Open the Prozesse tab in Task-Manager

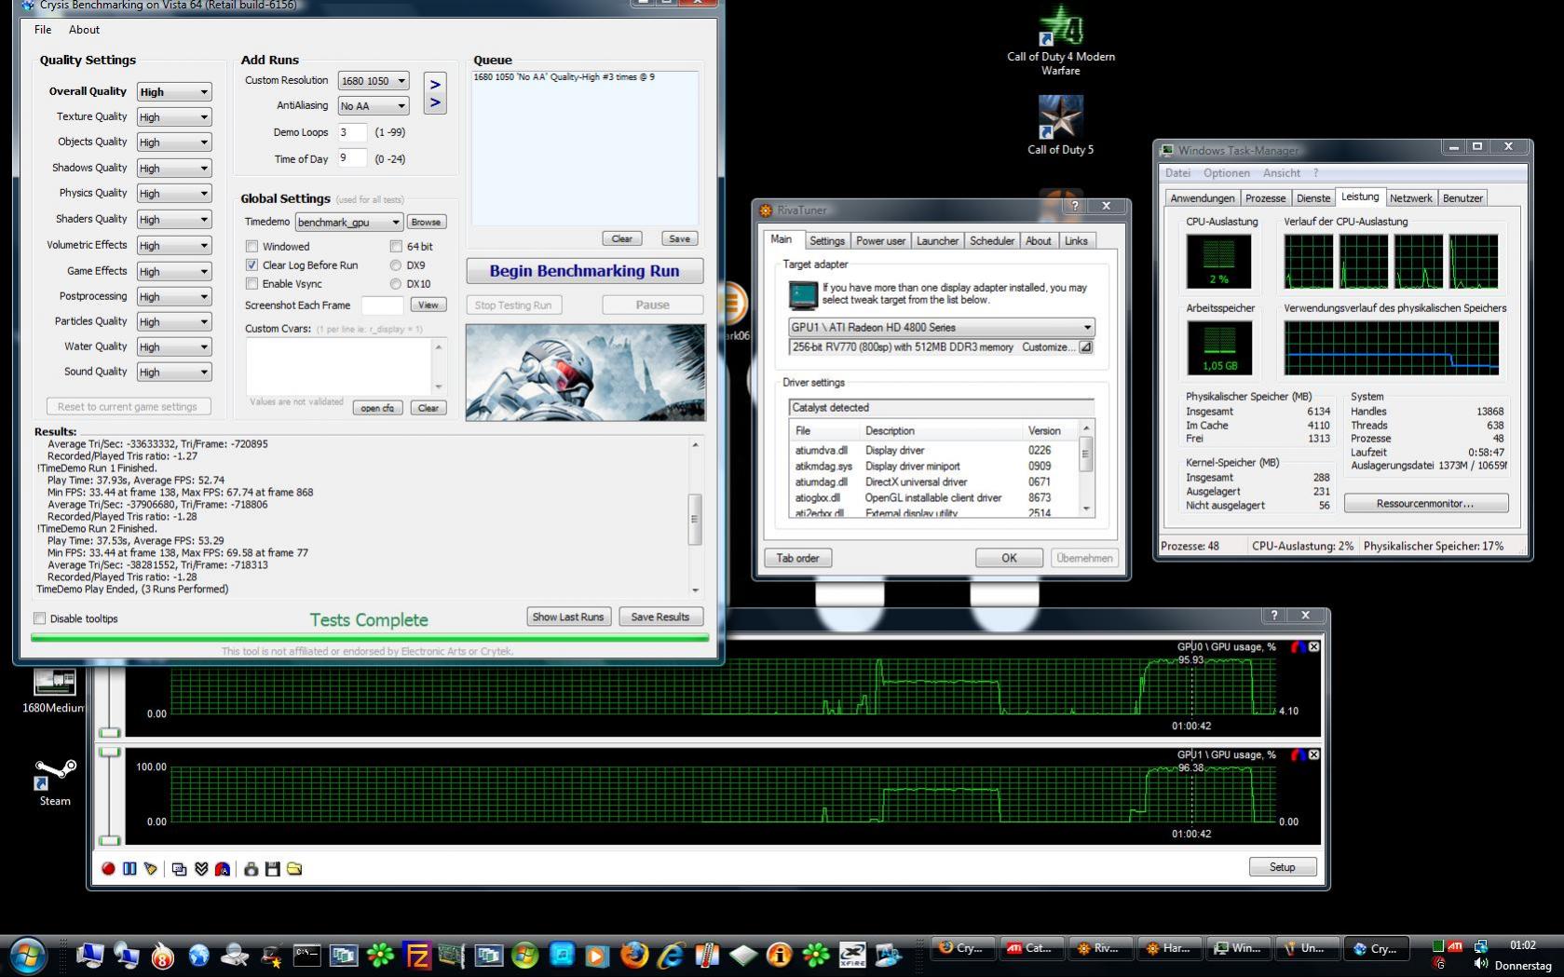1265,198
